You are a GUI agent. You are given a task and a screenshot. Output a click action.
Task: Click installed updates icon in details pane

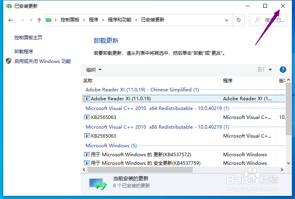98,184
